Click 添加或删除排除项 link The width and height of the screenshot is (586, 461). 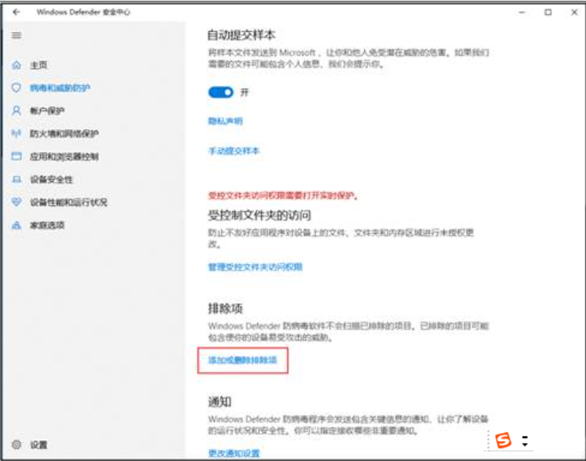coord(243,360)
